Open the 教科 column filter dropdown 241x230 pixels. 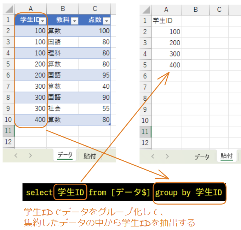[x=75, y=21]
